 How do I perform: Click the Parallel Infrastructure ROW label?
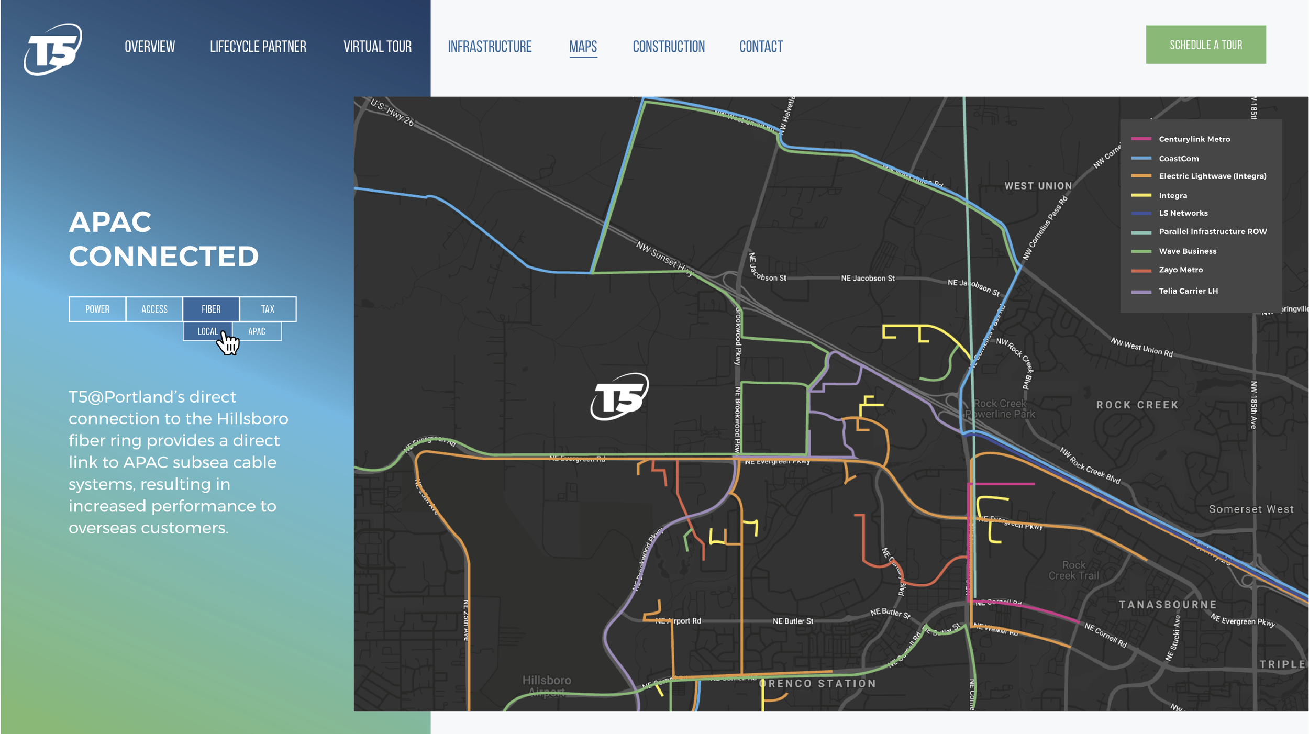pyautogui.click(x=1213, y=231)
